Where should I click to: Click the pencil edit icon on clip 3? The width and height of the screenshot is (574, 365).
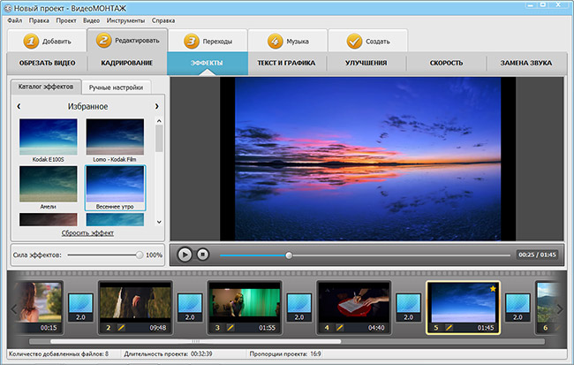(x=230, y=328)
